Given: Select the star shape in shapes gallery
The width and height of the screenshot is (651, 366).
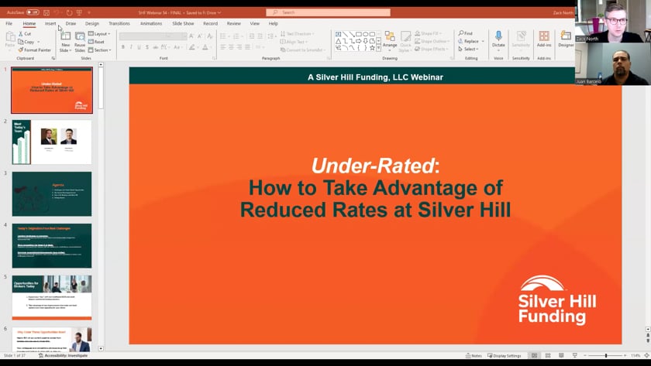Looking at the screenshot, I should tap(372, 48).
